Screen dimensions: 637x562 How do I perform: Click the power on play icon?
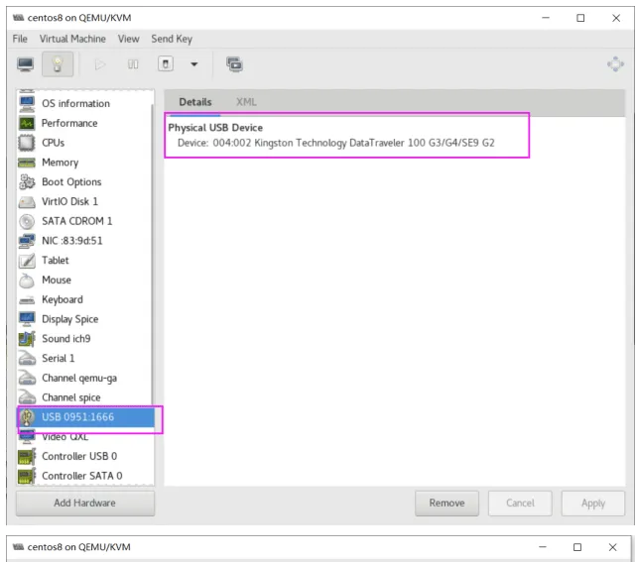100,64
